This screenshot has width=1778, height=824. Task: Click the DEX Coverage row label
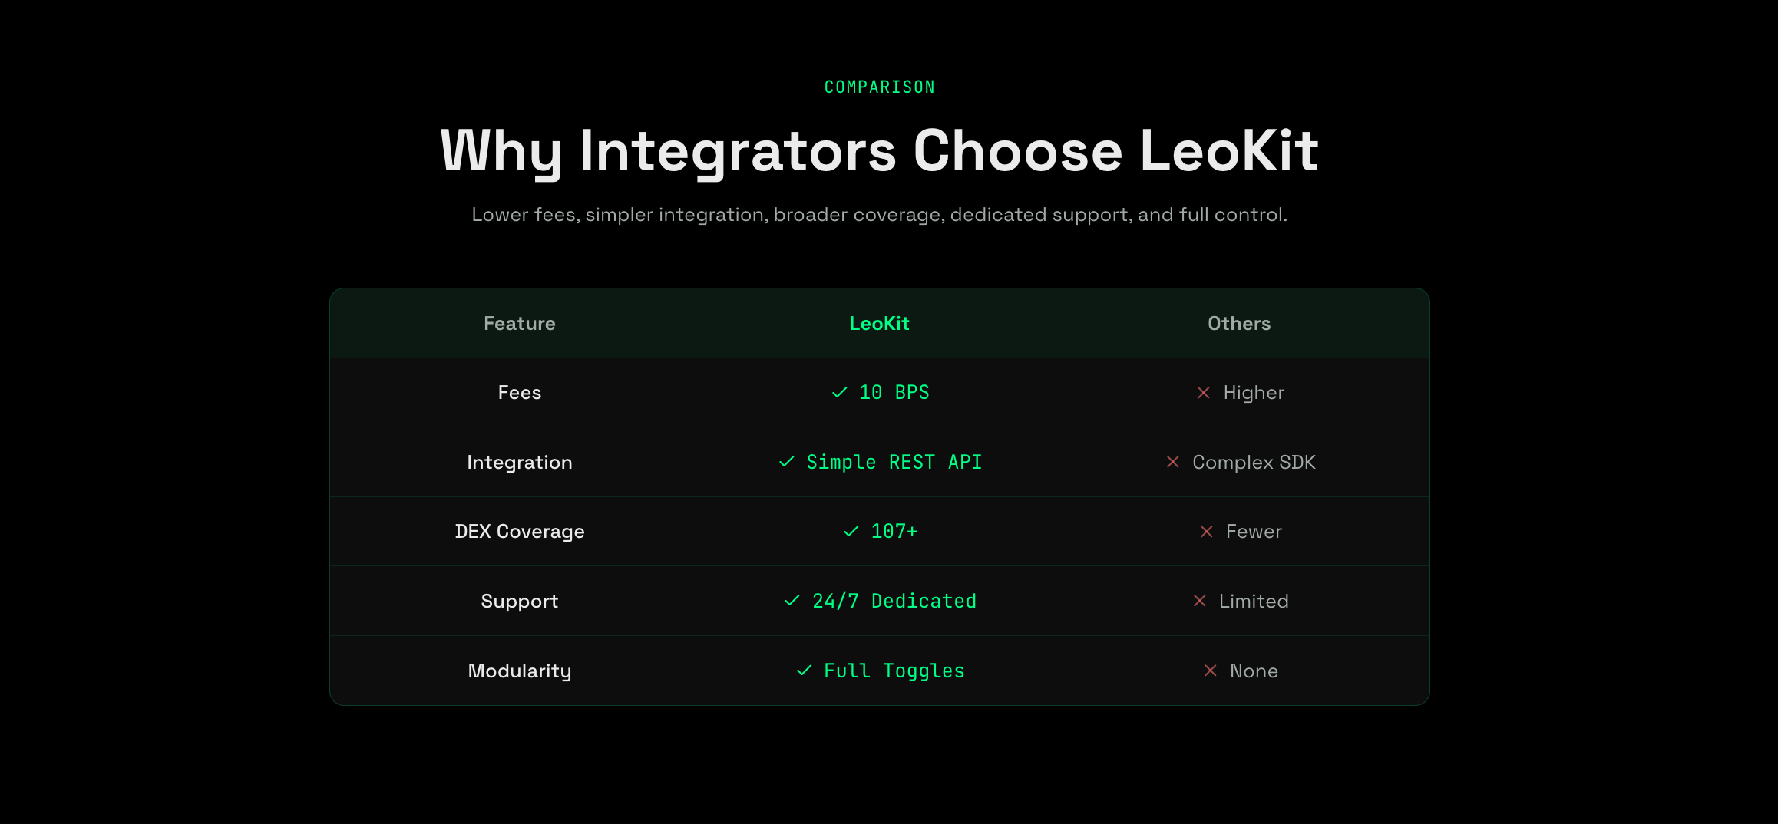point(519,532)
